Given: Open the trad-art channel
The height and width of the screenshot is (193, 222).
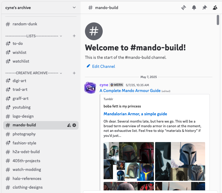Looking at the screenshot, I should 41,90.
